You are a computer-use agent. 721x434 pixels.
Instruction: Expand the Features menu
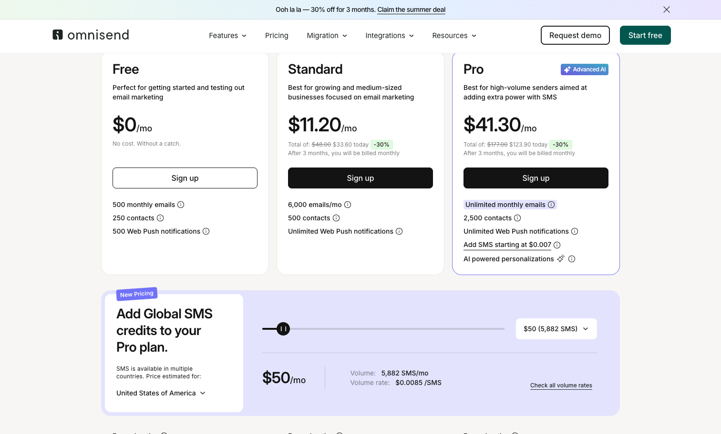point(228,36)
